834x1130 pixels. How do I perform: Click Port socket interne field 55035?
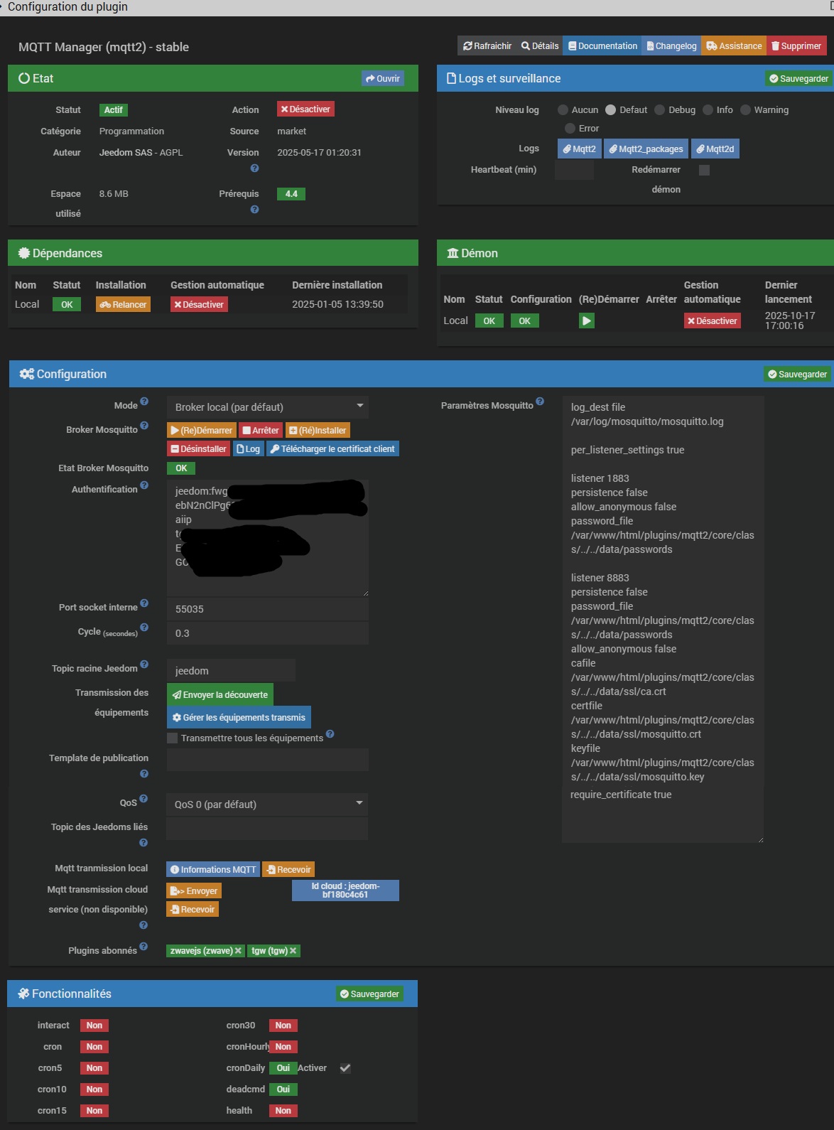point(268,609)
